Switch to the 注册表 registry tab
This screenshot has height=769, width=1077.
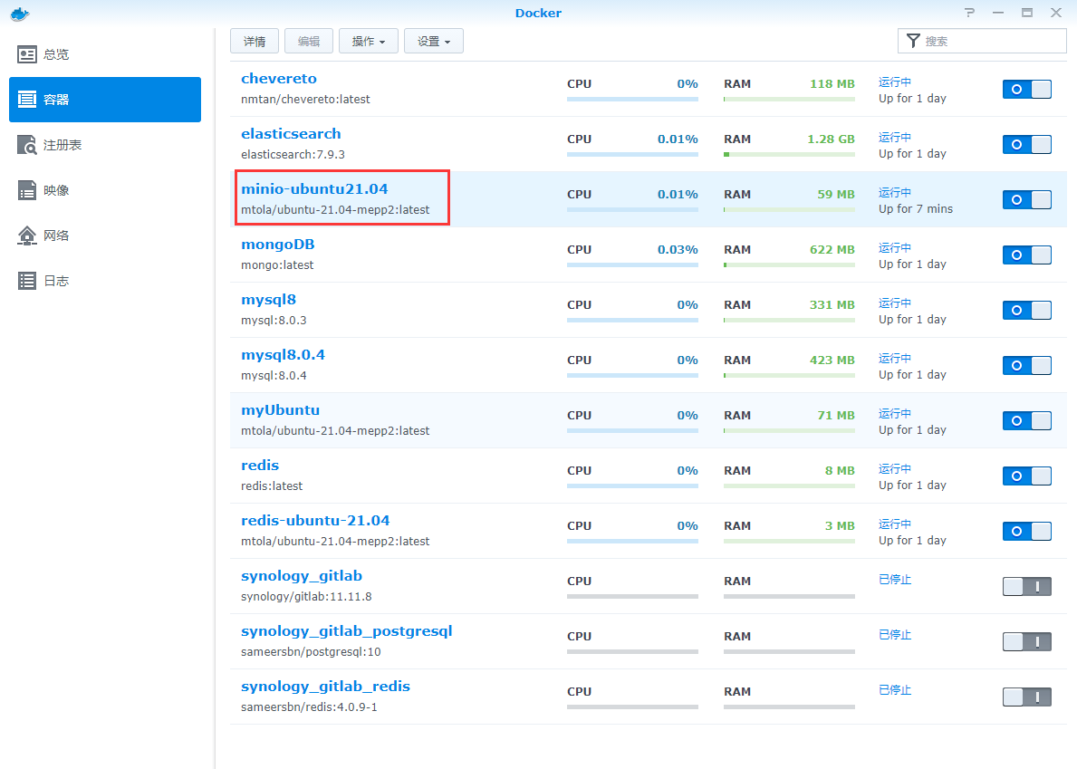[105, 145]
